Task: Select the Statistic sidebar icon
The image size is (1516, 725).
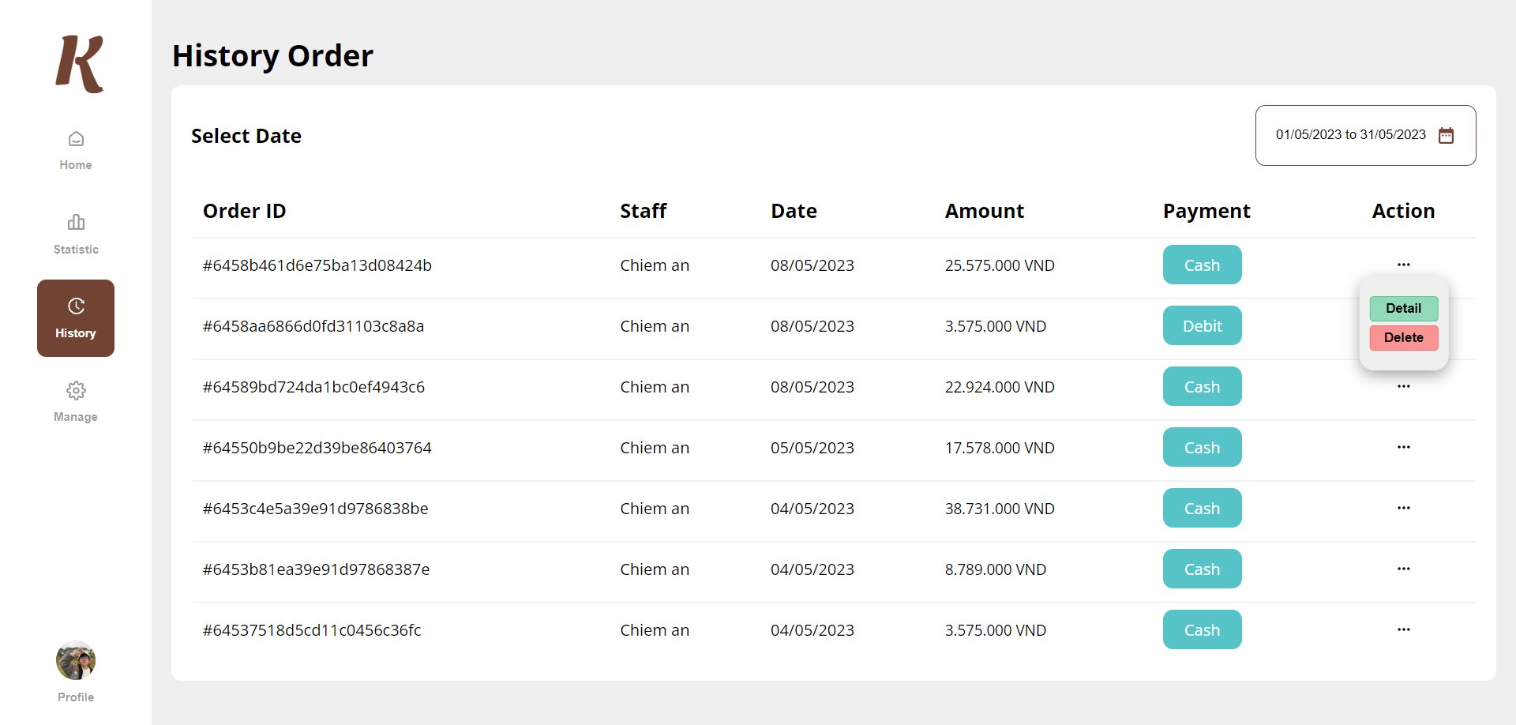Action: coord(75,231)
